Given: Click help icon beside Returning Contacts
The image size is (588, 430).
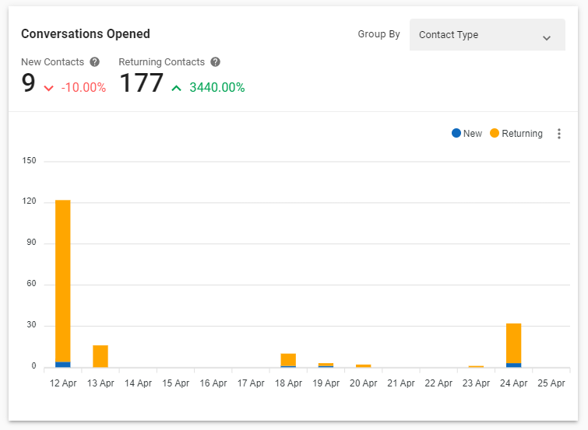Looking at the screenshot, I should pos(216,62).
